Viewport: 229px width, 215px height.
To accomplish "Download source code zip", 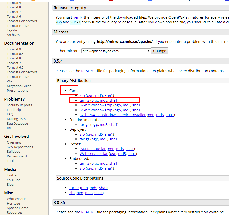I will click(72, 193).
